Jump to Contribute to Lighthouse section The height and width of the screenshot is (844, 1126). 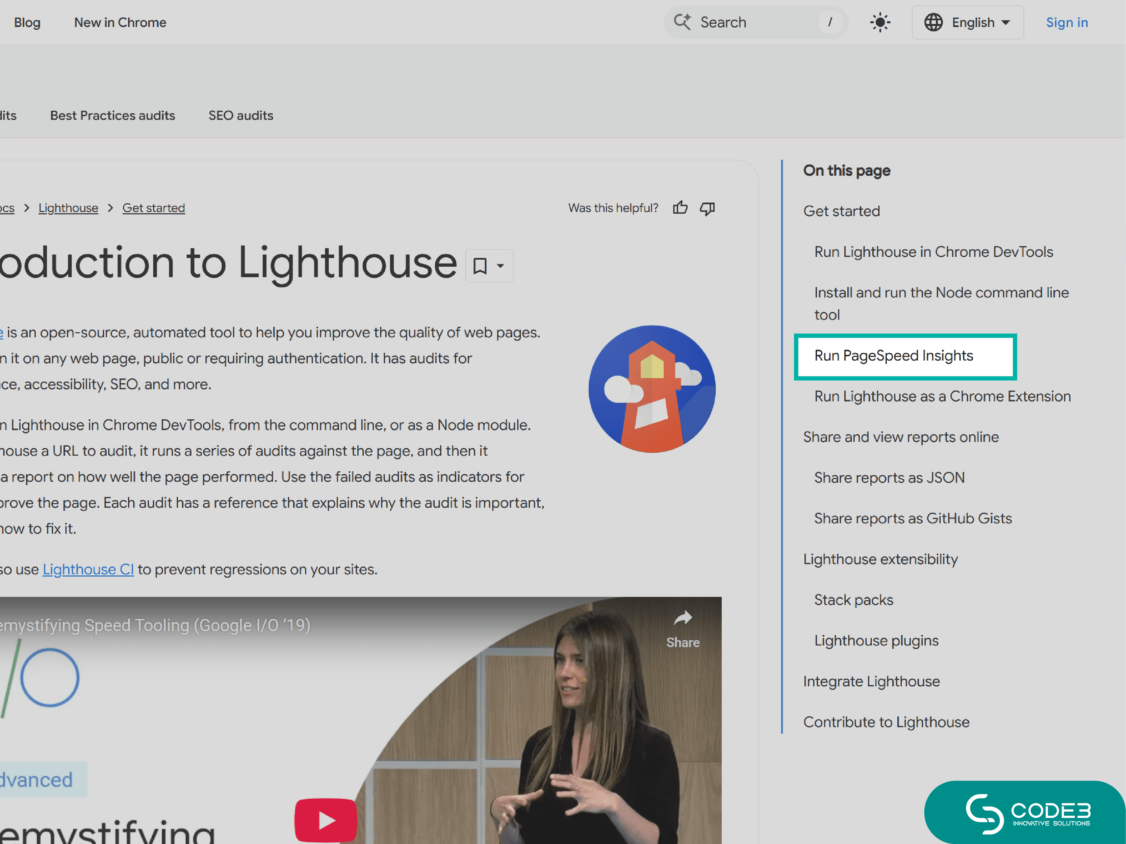pyautogui.click(x=886, y=722)
